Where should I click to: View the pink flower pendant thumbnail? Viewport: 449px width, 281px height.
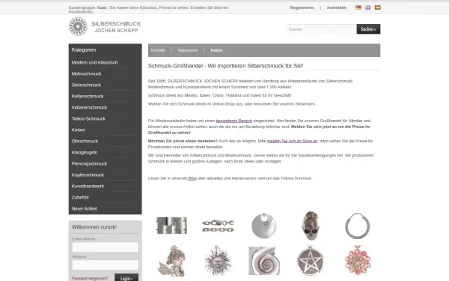click(x=358, y=260)
